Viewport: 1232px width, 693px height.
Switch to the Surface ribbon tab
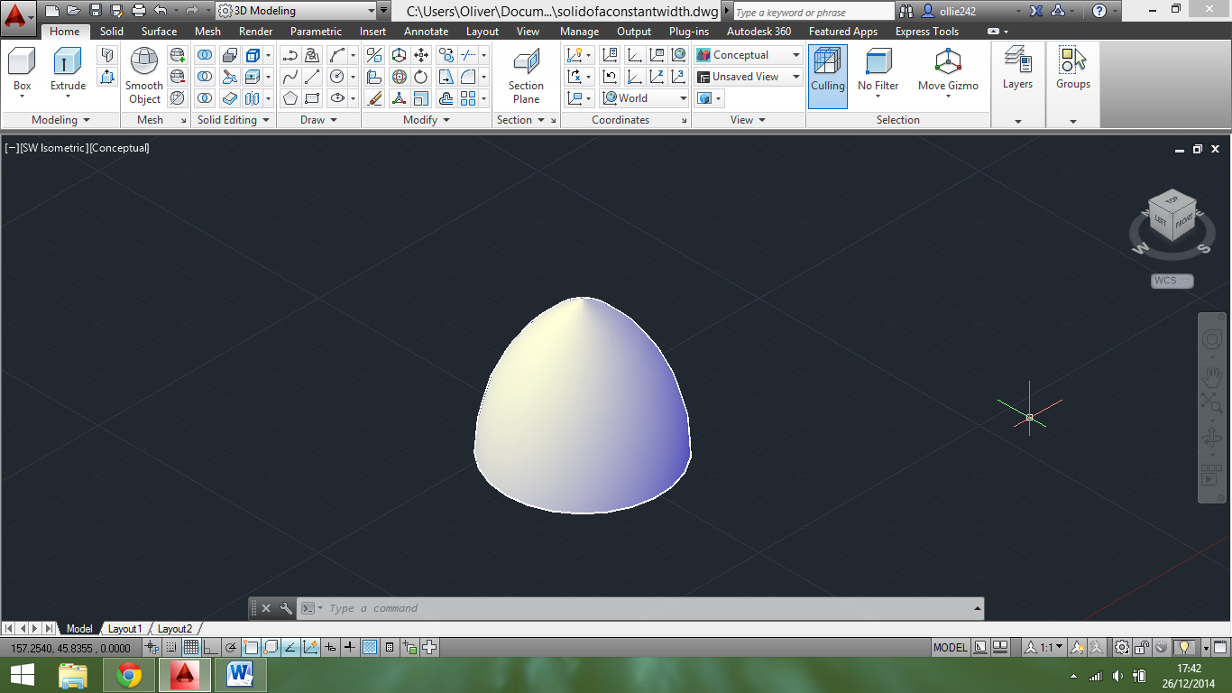[x=159, y=32]
